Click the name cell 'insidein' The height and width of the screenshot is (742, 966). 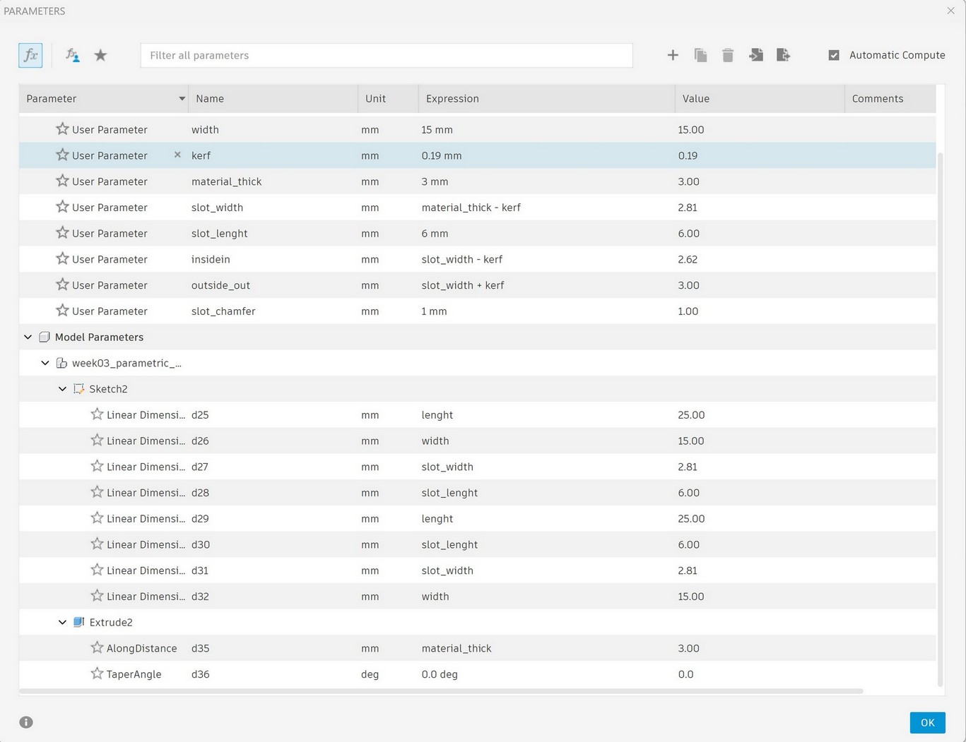click(x=211, y=259)
